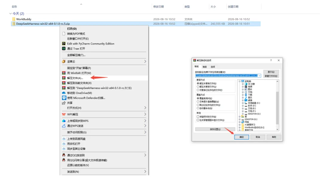Switch to the 选项 tab

(x=213, y=67)
